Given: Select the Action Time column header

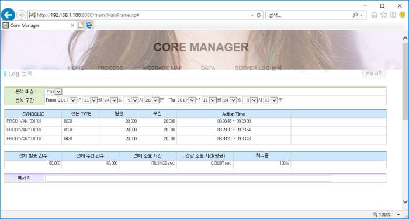Looking at the screenshot, I should [x=234, y=114].
